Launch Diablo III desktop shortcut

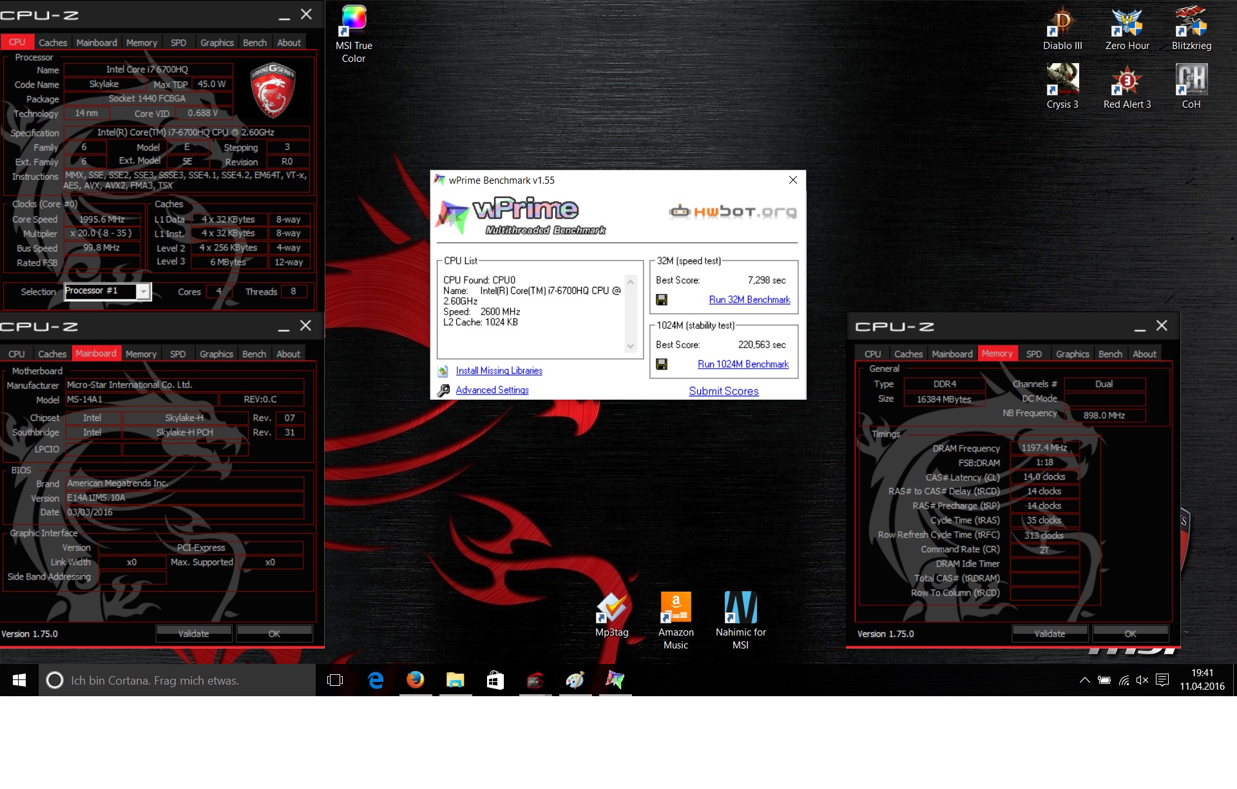[1062, 29]
